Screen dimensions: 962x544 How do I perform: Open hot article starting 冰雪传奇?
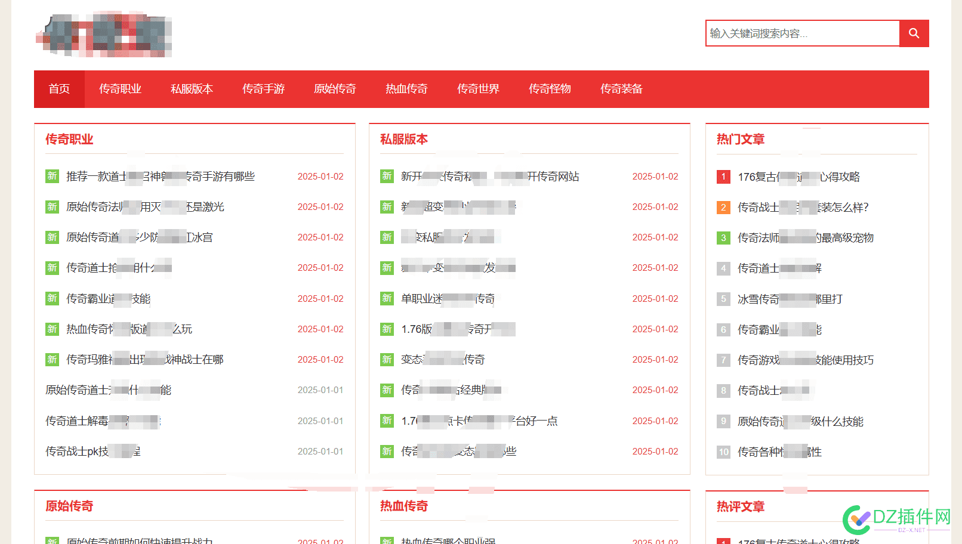(x=790, y=299)
